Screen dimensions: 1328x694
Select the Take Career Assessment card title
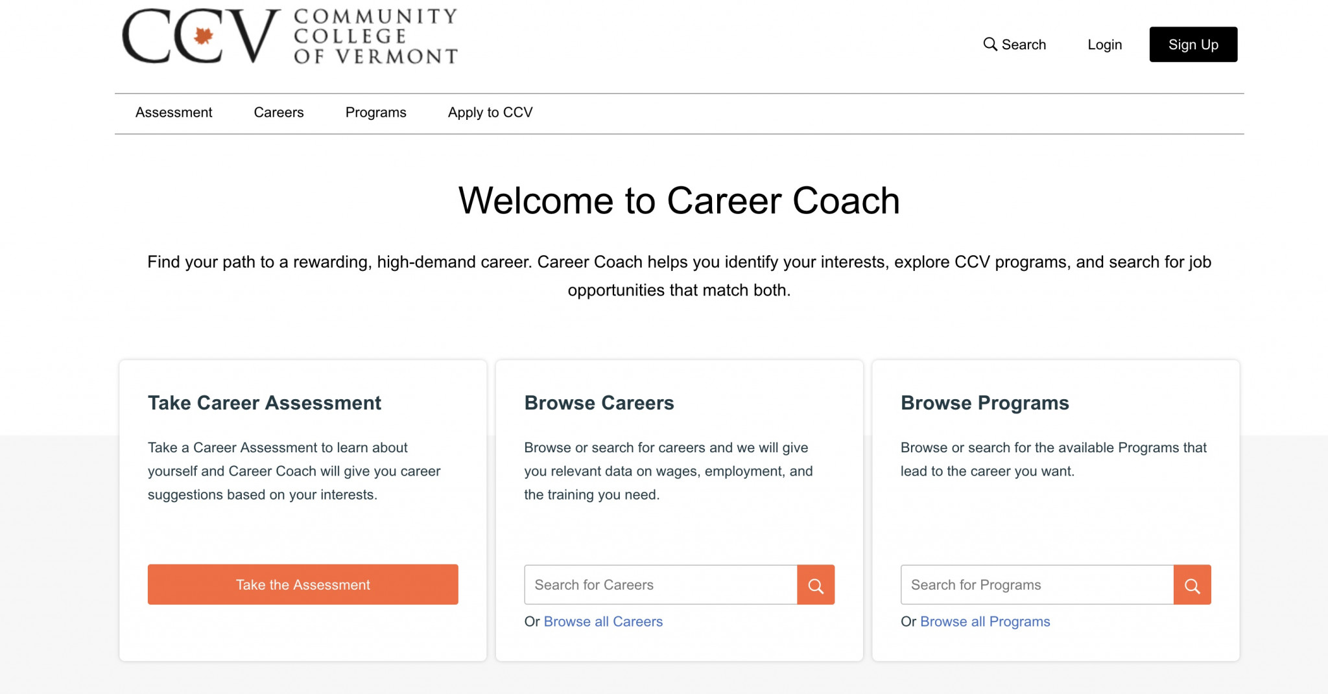[x=265, y=402]
